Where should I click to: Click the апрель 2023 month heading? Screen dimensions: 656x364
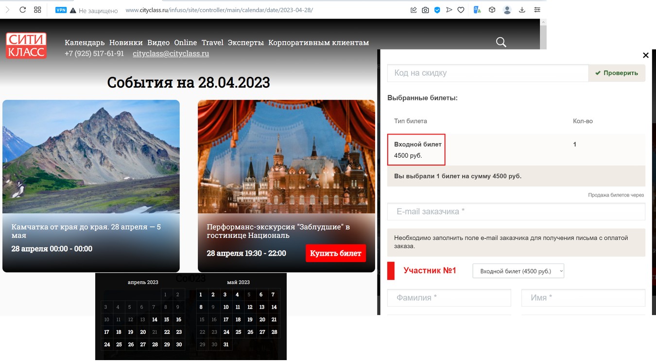143,282
